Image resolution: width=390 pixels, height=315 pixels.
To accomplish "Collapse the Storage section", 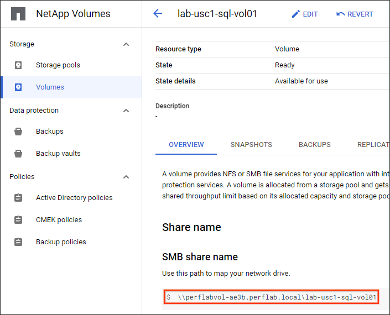I will click(x=126, y=44).
